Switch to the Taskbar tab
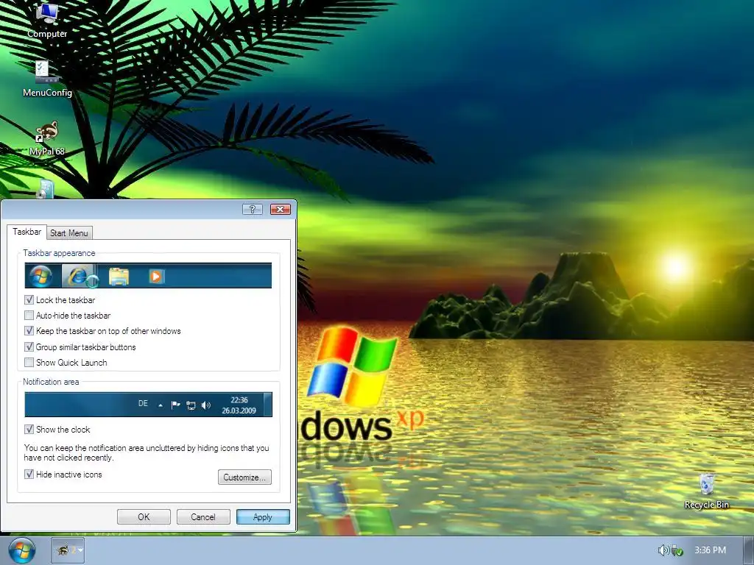 pyautogui.click(x=27, y=232)
